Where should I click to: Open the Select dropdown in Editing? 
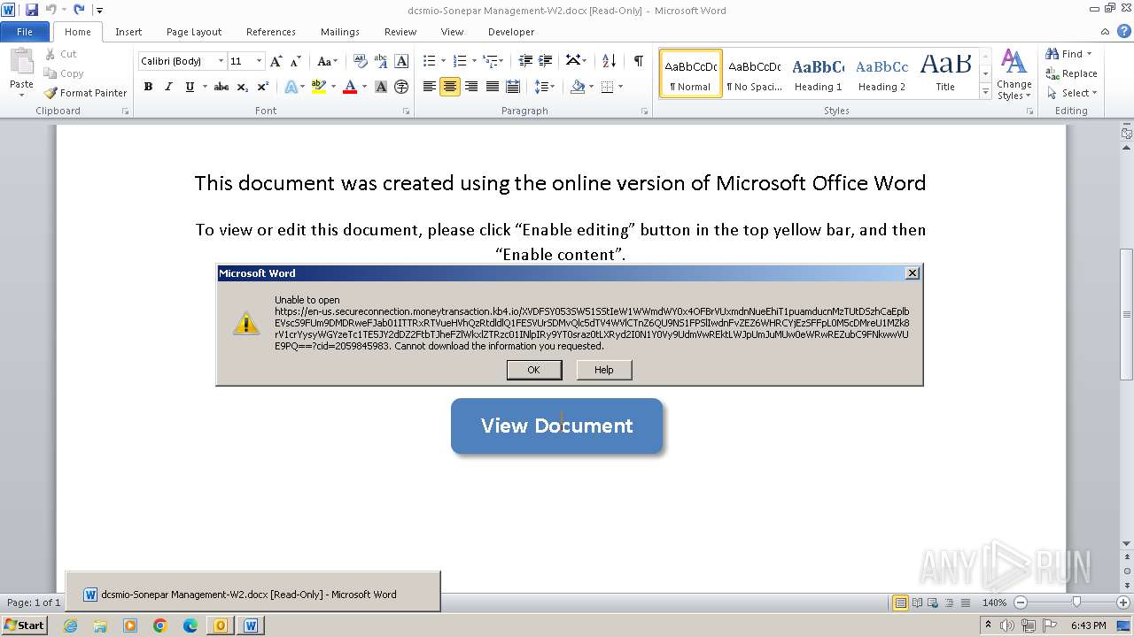coord(1071,93)
